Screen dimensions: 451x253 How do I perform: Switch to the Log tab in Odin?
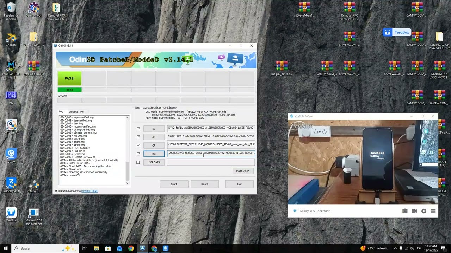[x=61, y=112]
